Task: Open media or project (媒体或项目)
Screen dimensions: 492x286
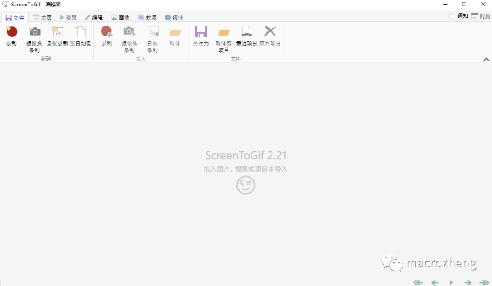Action: tap(224, 39)
